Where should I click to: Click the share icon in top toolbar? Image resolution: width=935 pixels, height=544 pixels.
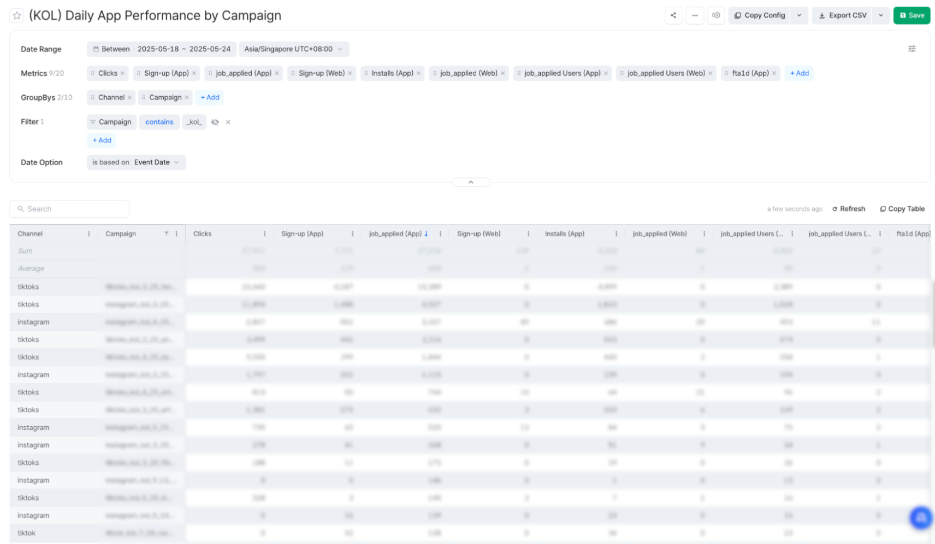[673, 16]
